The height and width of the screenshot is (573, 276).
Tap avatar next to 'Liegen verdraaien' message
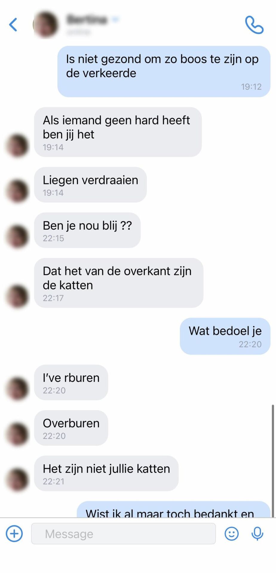(17, 191)
